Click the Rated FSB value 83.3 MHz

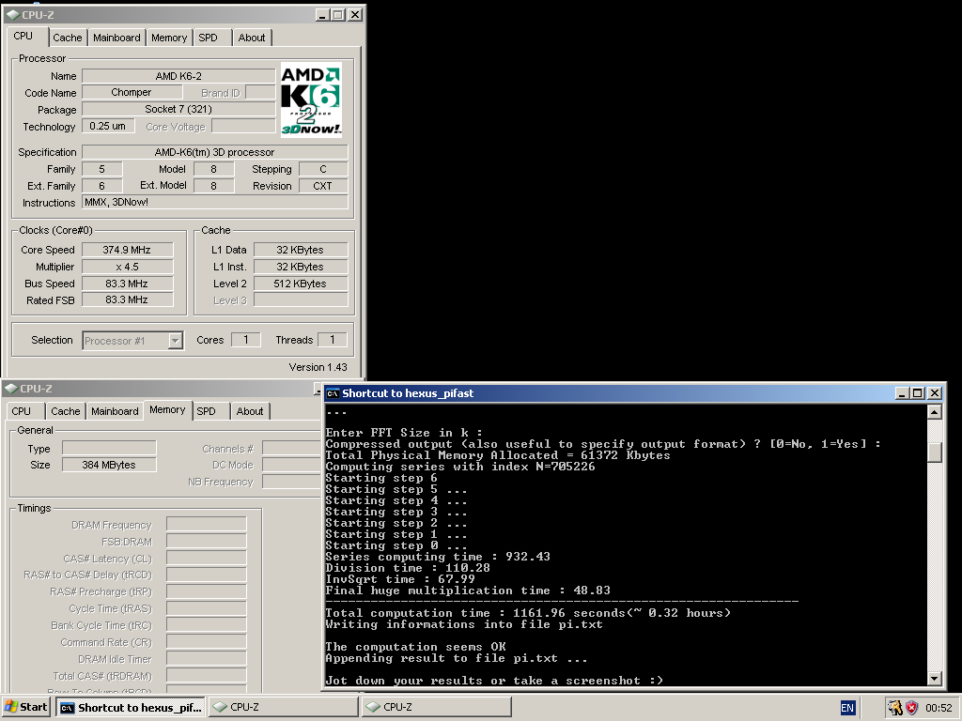click(127, 299)
